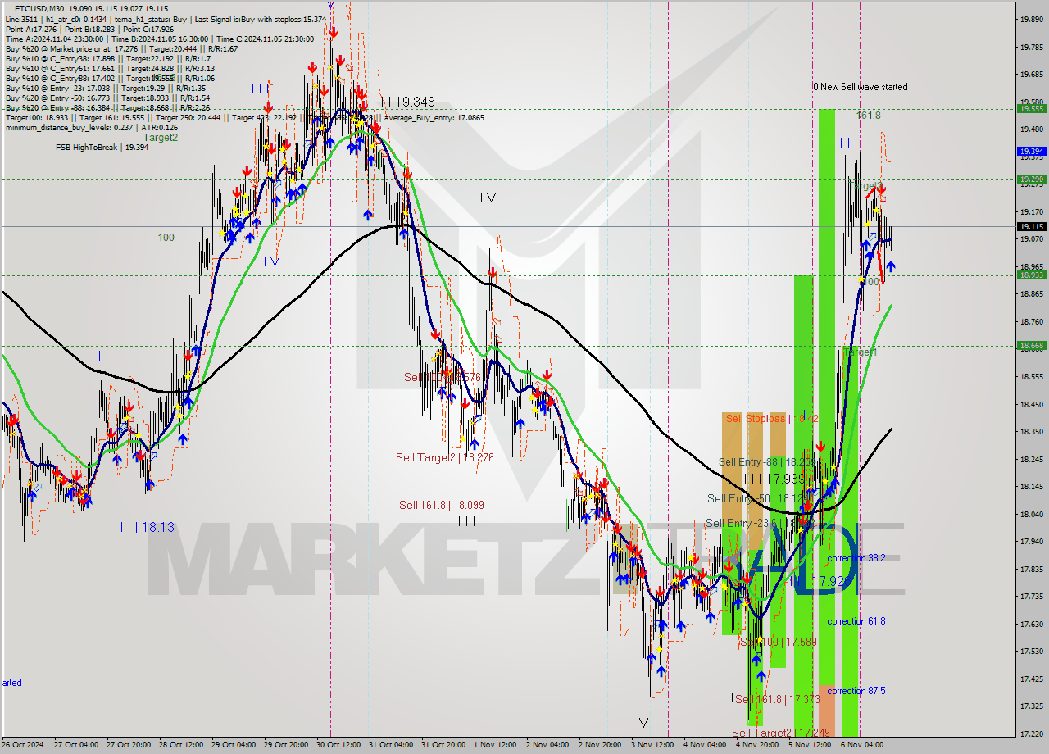This screenshot has height=754, width=1049.
Task: Click the 'Sell Target2 | 18.276' label
Action: (445, 457)
